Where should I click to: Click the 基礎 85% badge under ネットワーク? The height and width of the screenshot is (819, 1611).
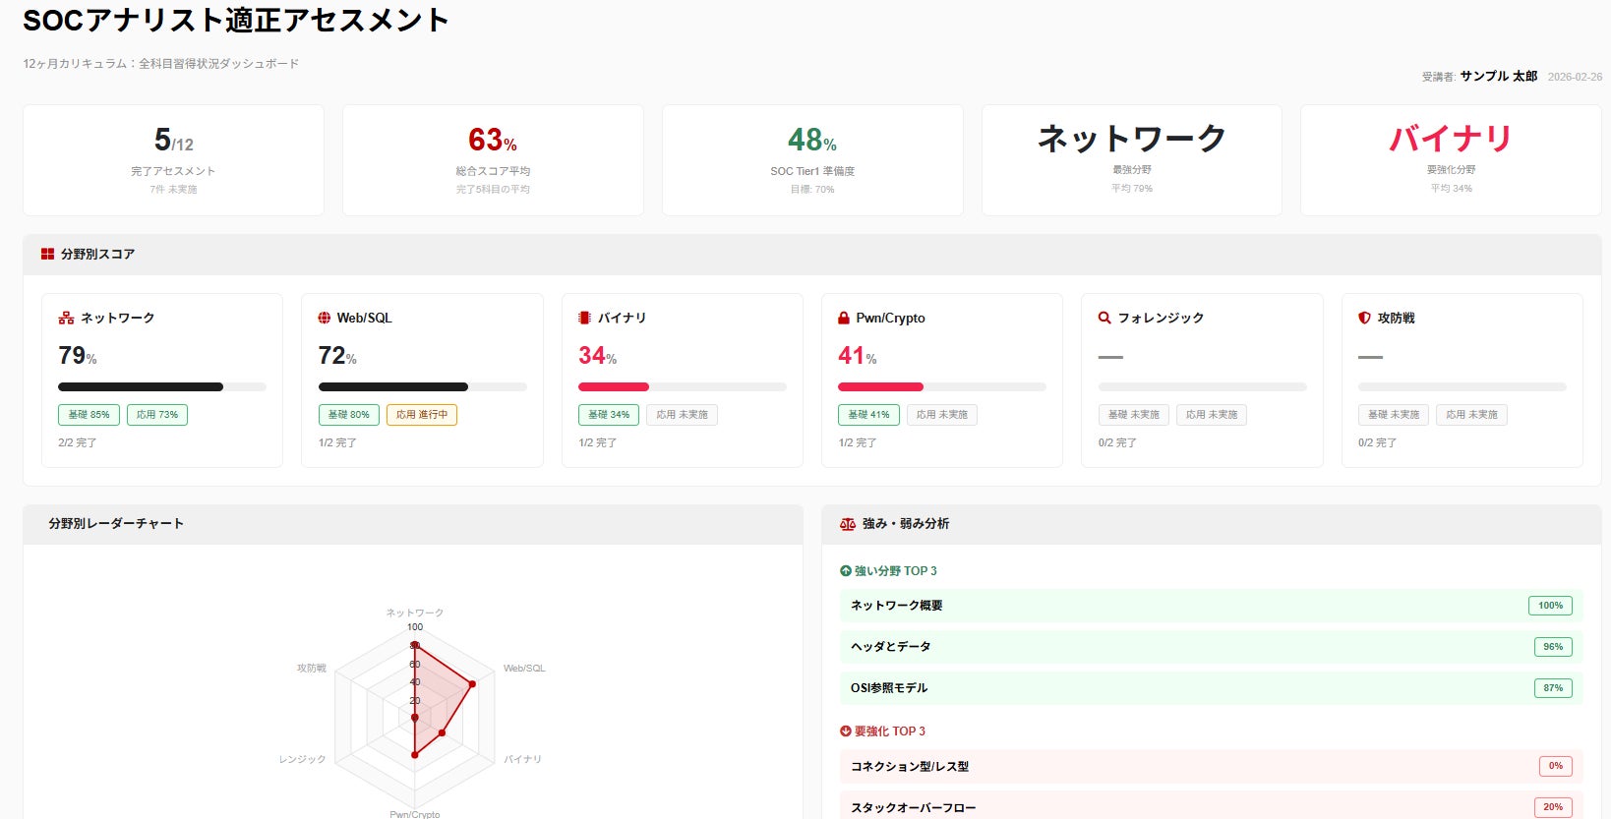tap(89, 415)
